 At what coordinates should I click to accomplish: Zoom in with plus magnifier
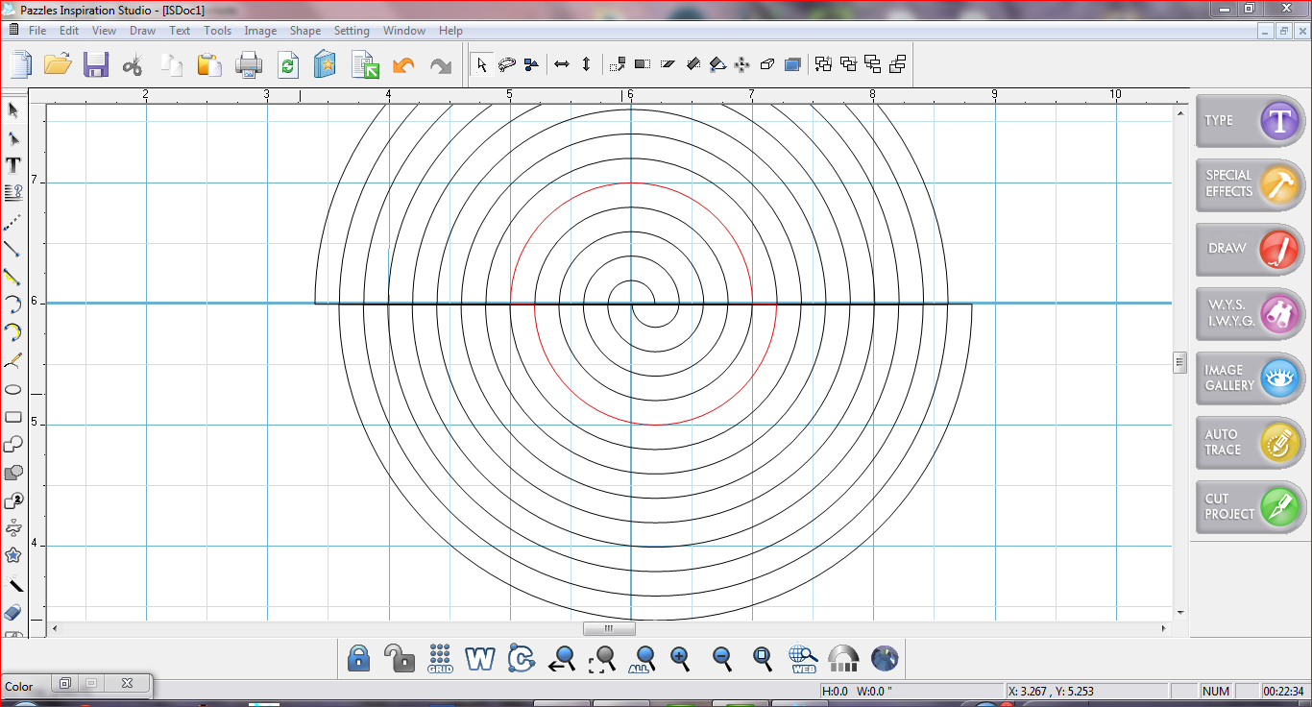click(x=681, y=658)
